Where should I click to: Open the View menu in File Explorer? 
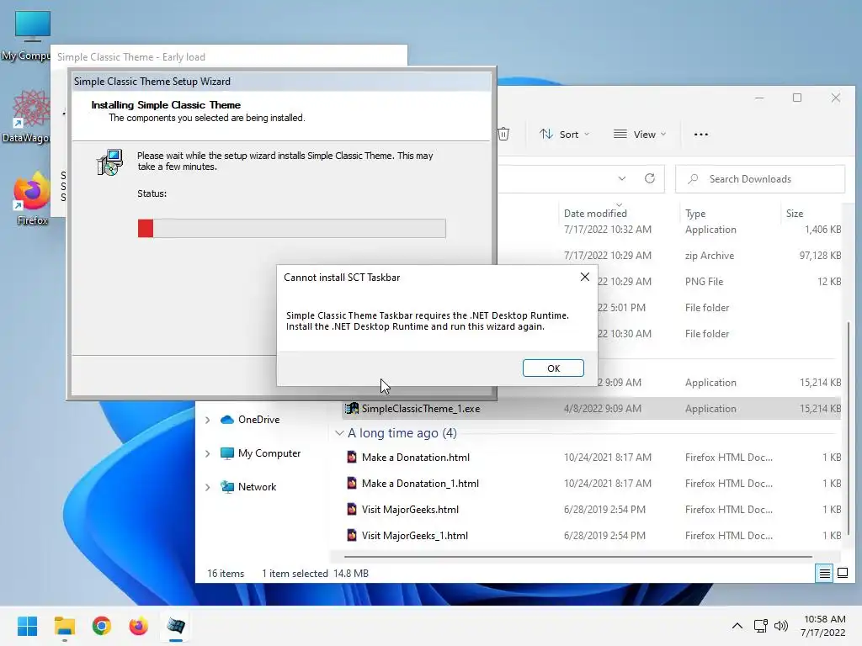pos(640,134)
